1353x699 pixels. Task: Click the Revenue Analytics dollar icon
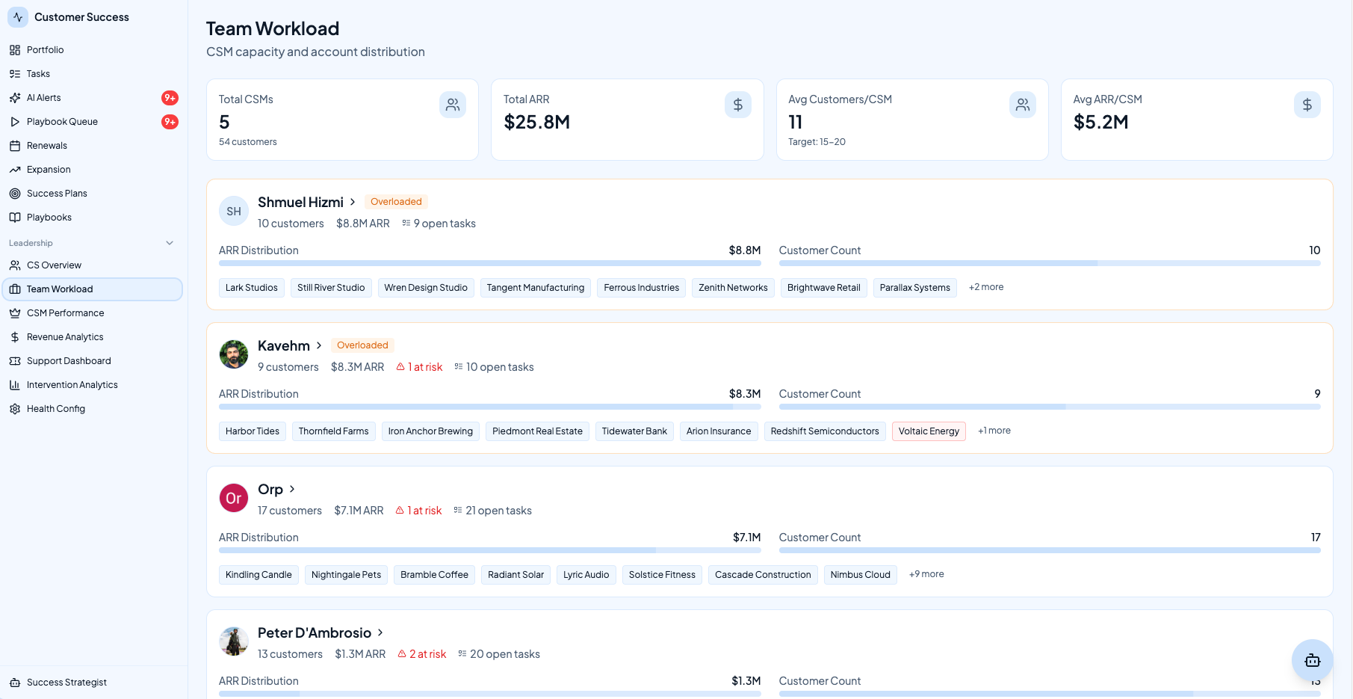click(15, 337)
